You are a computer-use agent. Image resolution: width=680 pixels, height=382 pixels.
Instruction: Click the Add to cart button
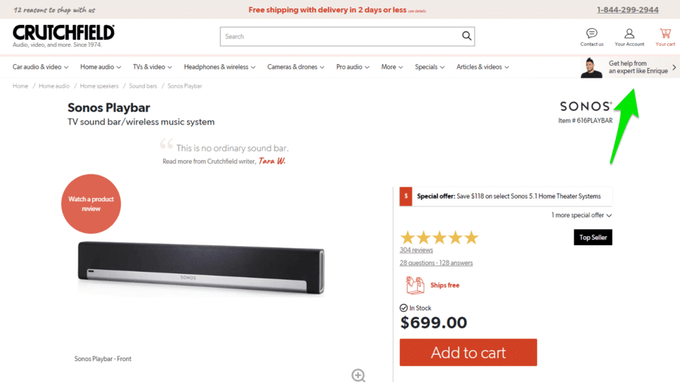[468, 353]
